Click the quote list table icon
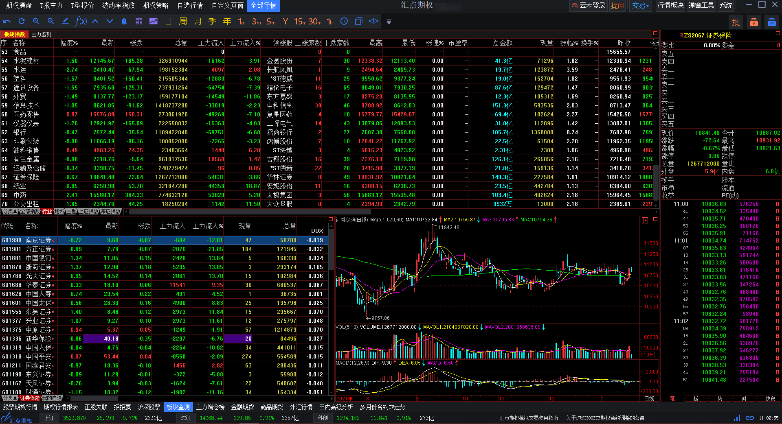Viewport: 782px width, 424px height. [x=139, y=21]
